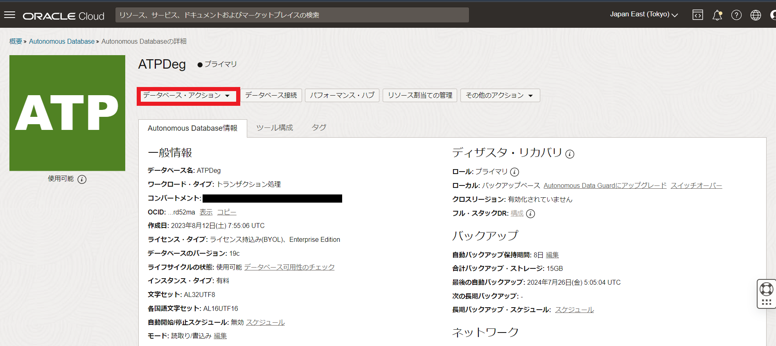Viewport: 776px width, 346px height.
Task: Click データベース接続 button
Action: coord(271,95)
